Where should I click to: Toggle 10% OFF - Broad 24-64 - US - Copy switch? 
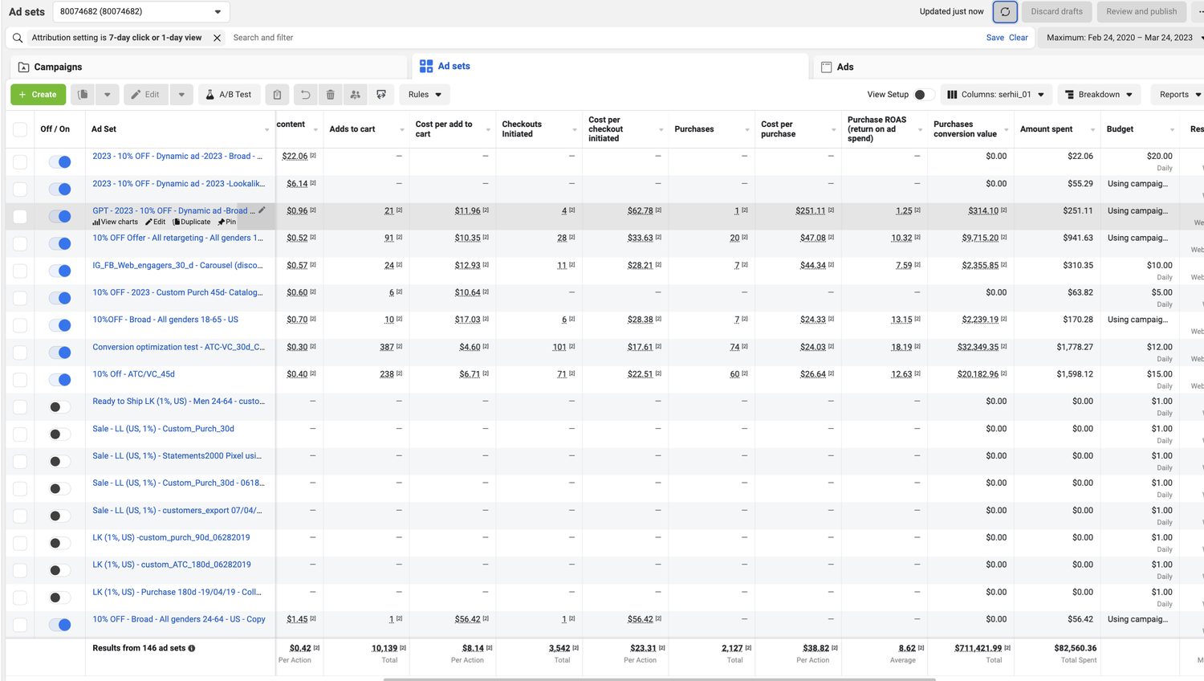pos(60,625)
